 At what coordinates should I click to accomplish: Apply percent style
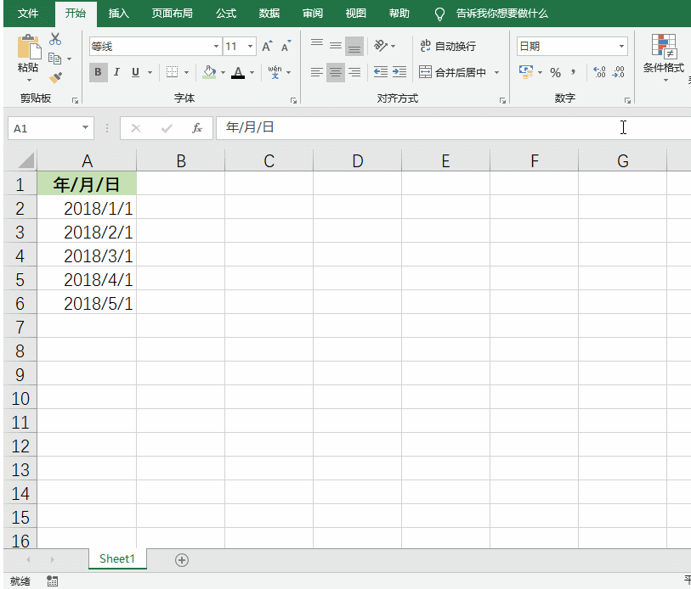(x=555, y=72)
